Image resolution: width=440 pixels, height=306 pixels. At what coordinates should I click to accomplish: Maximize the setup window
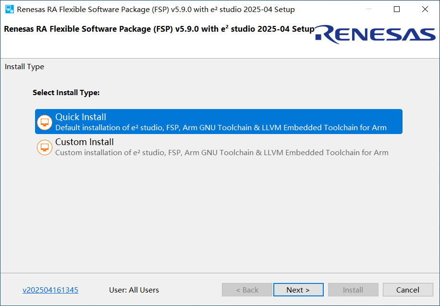(397, 9)
